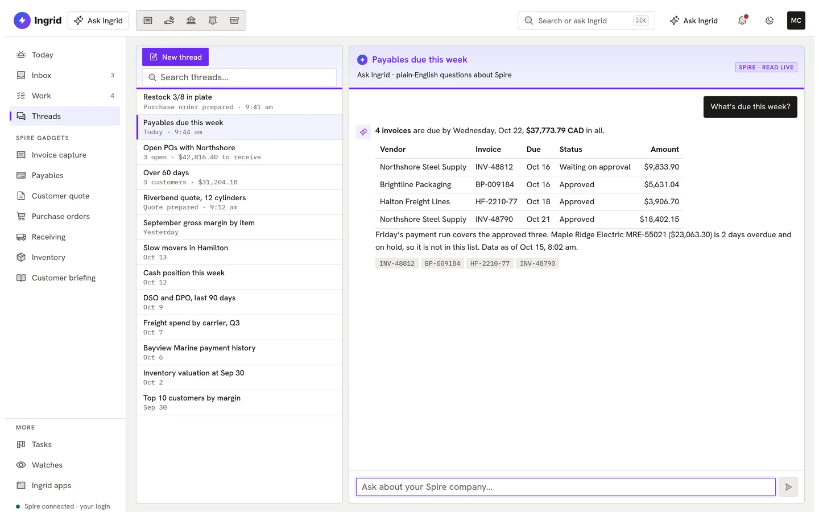Click the bank building icon in top toolbar
Viewport: 819px width, 512px height.
pyautogui.click(x=191, y=20)
